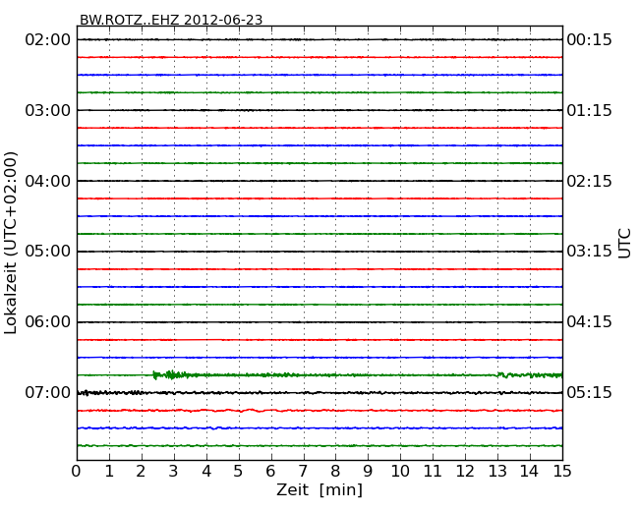Click the 00:15 UTC tick label

(589, 39)
